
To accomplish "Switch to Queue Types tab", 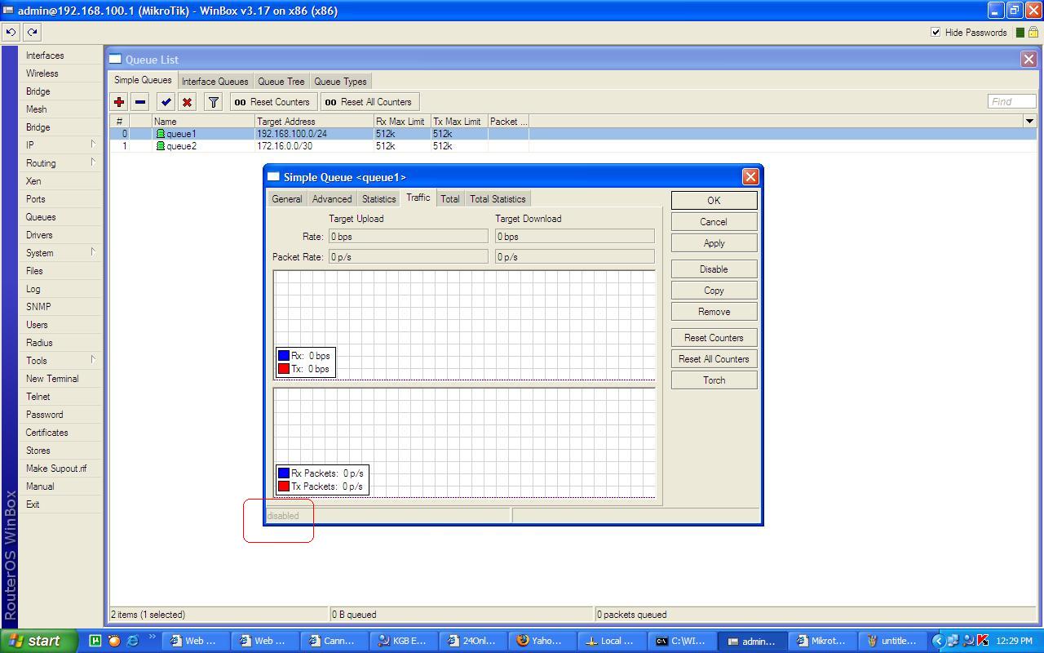I will (x=340, y=82).
